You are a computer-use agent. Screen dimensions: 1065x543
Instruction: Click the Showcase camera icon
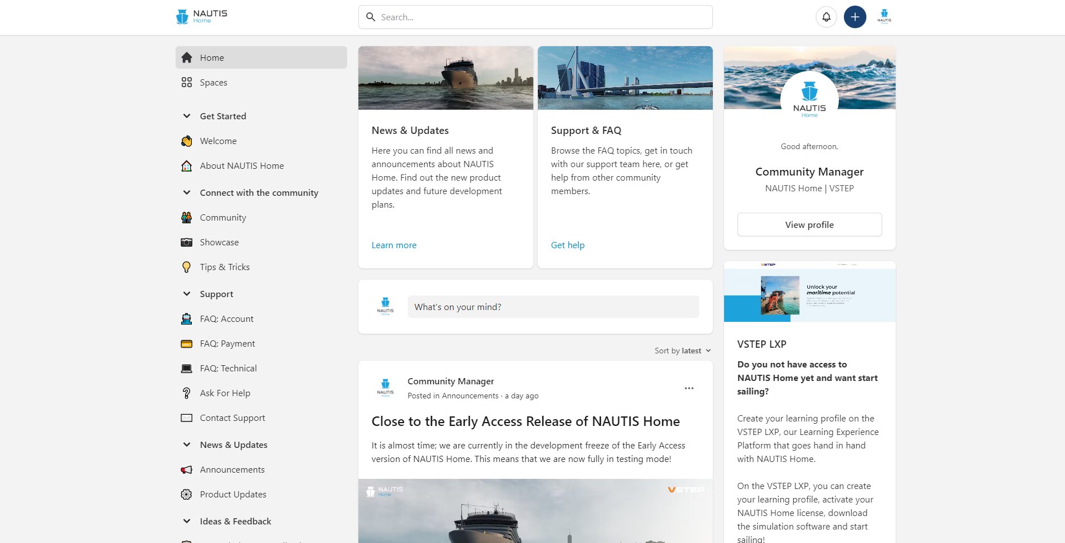pos(187,242)
